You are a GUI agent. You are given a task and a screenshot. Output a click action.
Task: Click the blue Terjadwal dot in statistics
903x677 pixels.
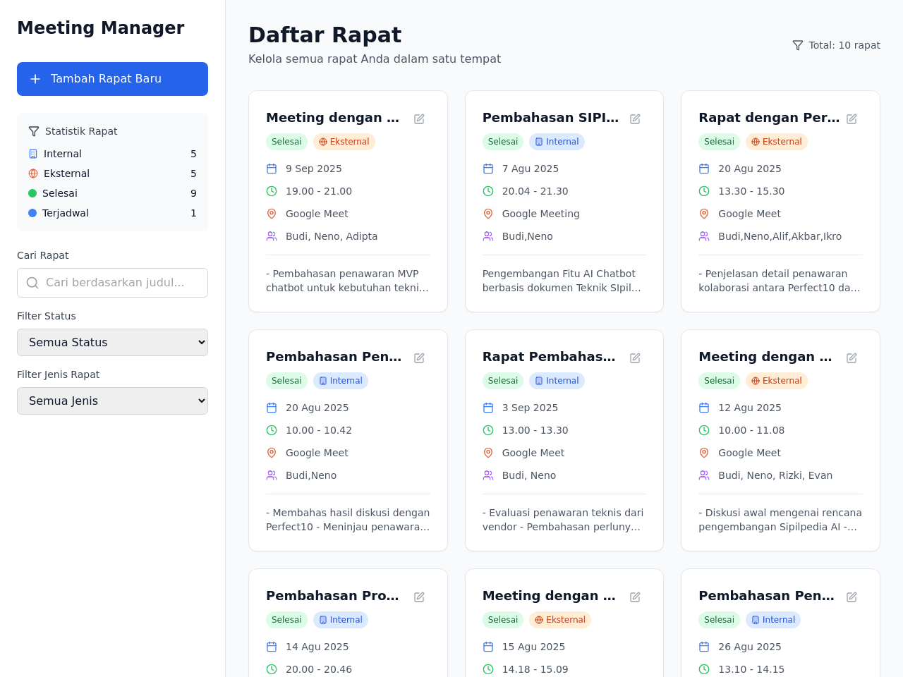click(x=32, y=213)
